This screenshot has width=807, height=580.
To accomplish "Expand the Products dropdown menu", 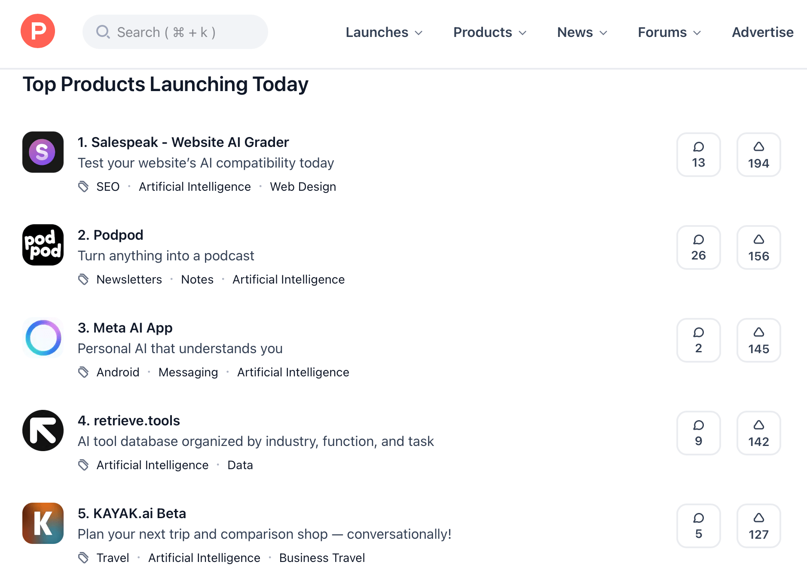I will [490, 32].
